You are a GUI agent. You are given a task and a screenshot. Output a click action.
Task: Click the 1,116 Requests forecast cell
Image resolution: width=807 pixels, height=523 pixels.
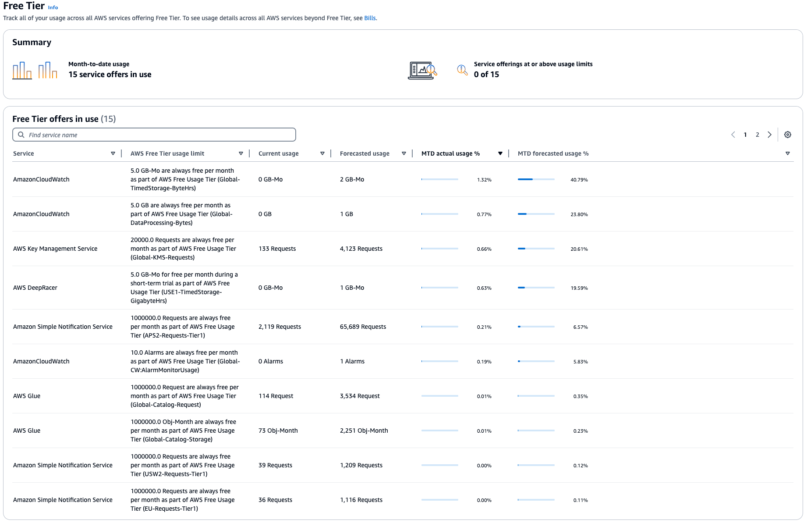pyautogui.click(x=361, y=500)
